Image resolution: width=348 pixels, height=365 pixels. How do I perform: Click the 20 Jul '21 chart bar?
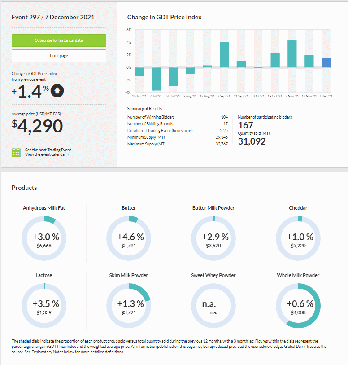click(174, 77)
